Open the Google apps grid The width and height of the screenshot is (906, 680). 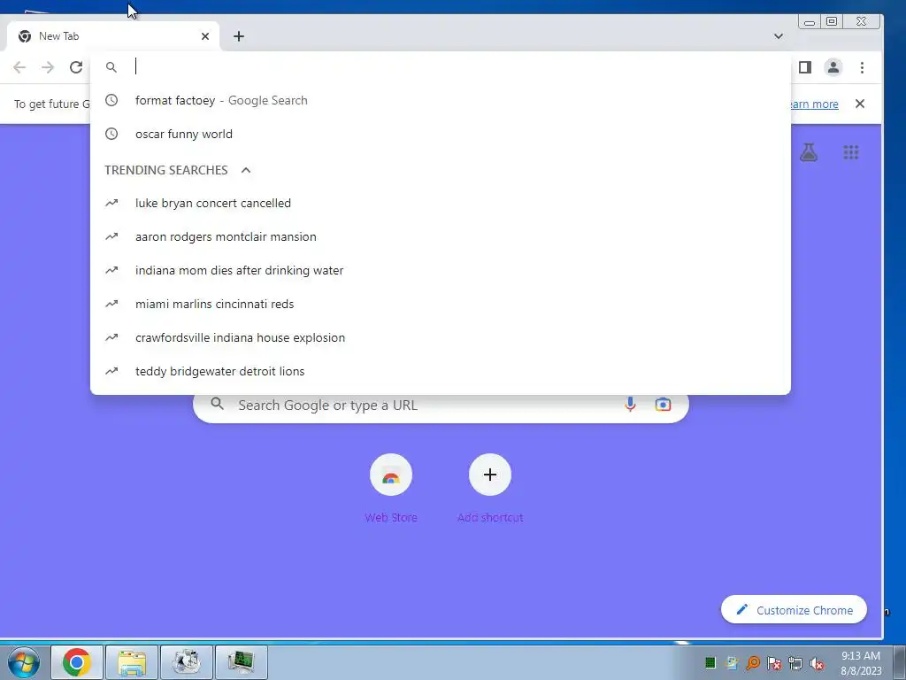pyautogui.click(x=850, y=152)
